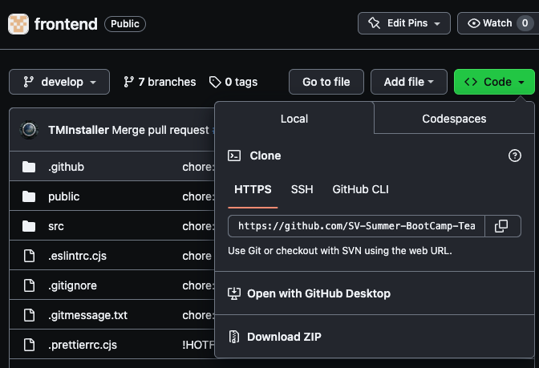Open the .prettierrc.cjs file
Viewport: 539px width, 368px height.
click(x=83, y=345)
